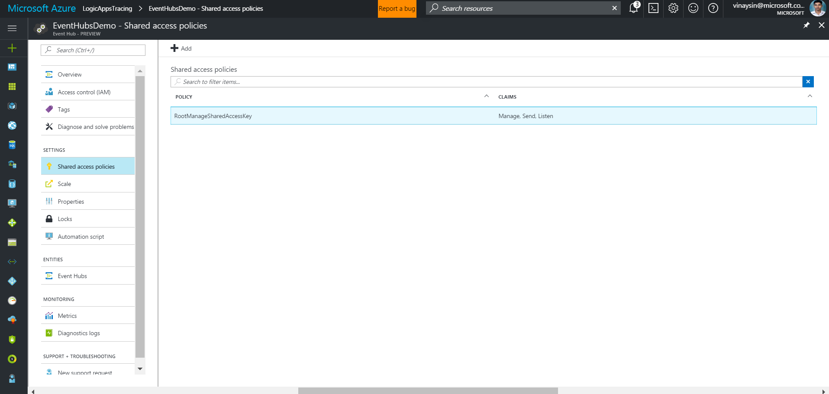Select Properties menu item
Screen dimensions: 829x394
(x=88, y=202)
